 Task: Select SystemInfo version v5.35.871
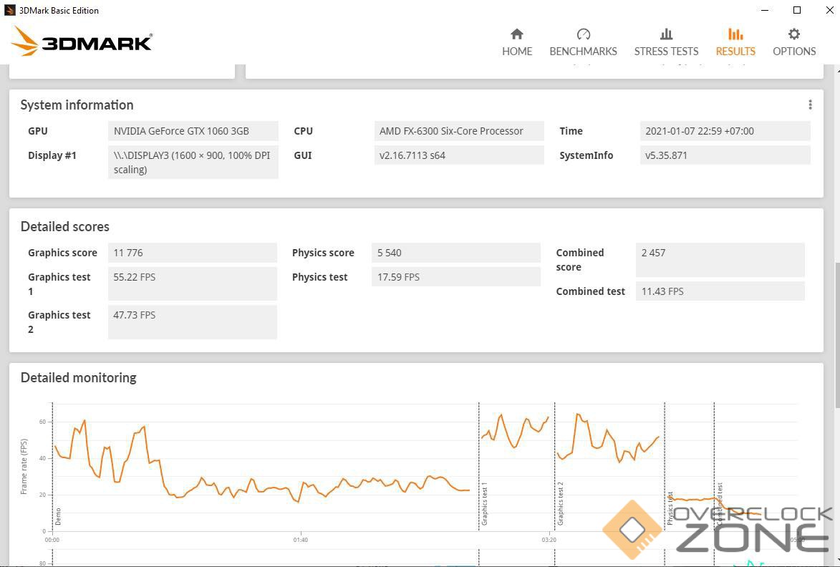(725, 155)
